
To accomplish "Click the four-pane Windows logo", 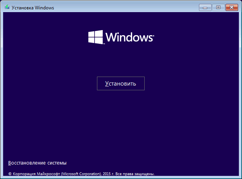I will coord(95,38).
